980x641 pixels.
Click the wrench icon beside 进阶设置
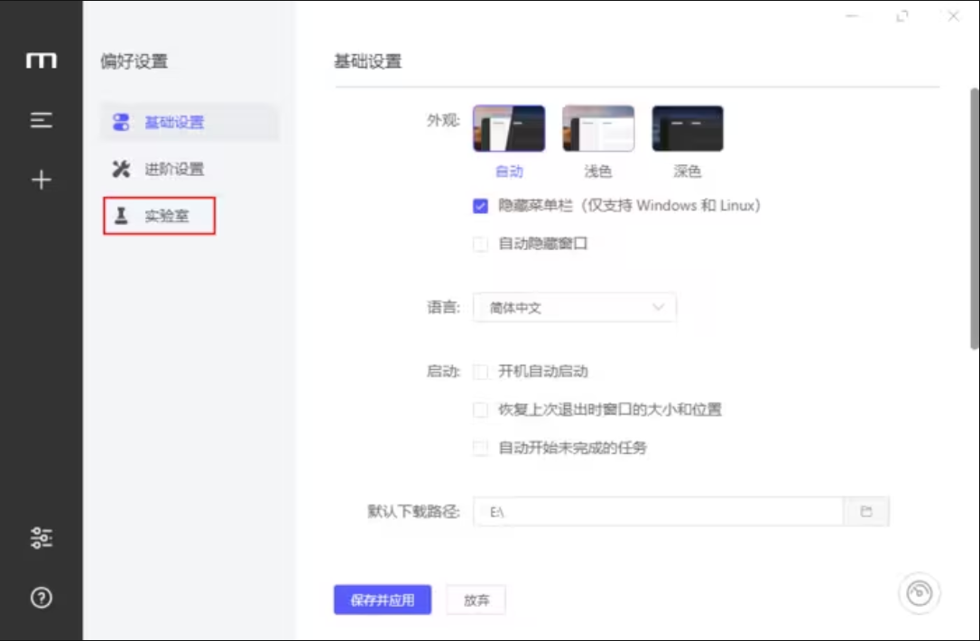pyautogui.click(x=121, y=169)
